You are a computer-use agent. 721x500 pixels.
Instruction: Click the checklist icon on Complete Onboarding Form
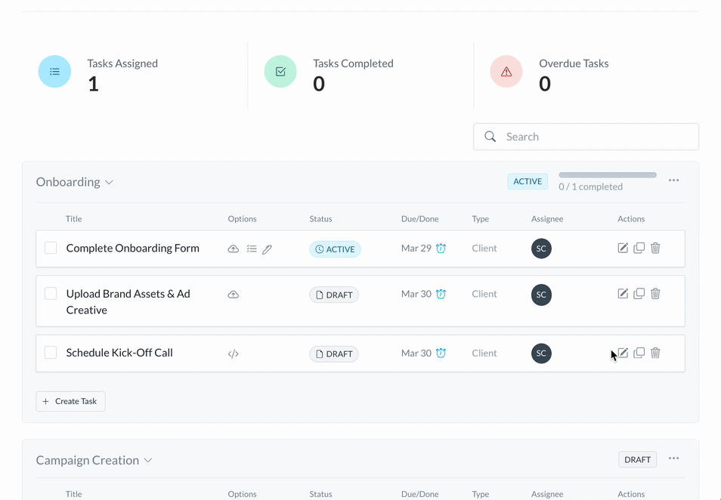pos(252,249)
